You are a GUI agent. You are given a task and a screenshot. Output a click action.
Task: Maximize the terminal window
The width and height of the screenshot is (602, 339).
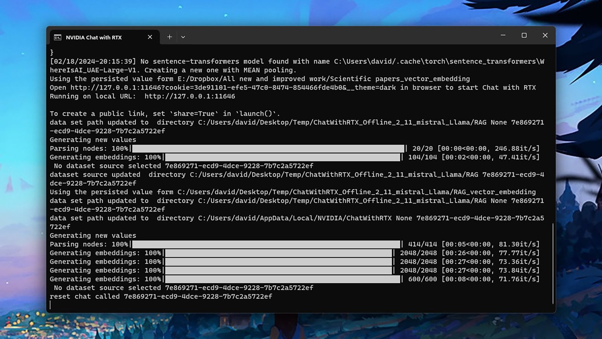[x=524, y=35]
